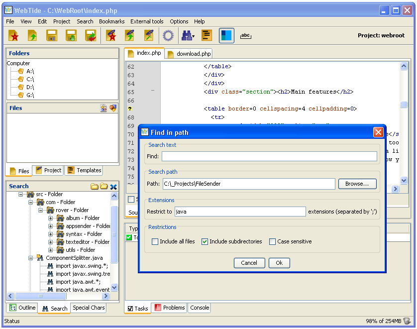Viewport: 417px width, 329px height.
Task: Collapse the code fold marker at line 65
Action: click(153, 91)
